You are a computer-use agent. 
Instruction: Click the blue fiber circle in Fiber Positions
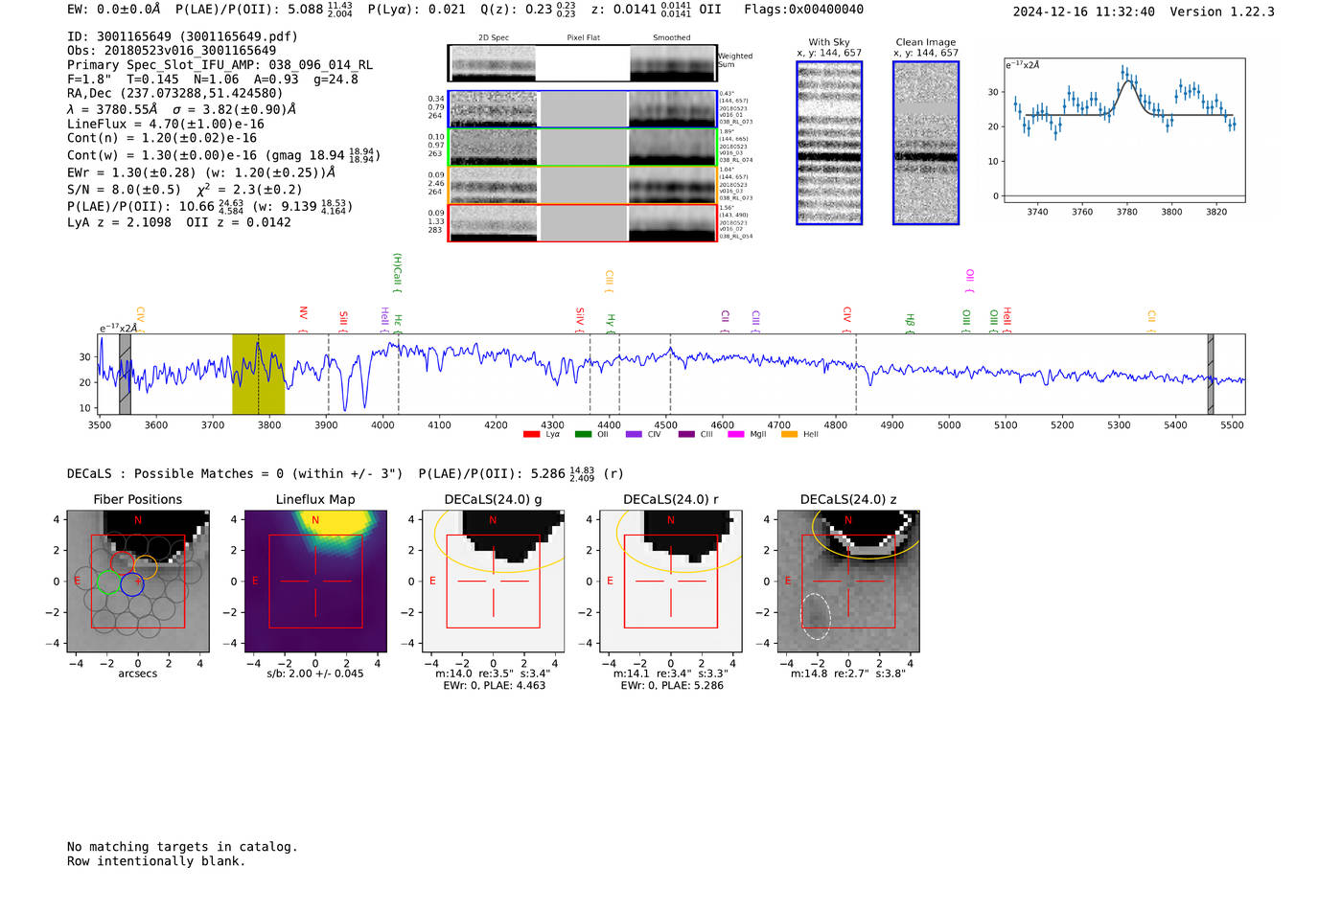point(131,583)
